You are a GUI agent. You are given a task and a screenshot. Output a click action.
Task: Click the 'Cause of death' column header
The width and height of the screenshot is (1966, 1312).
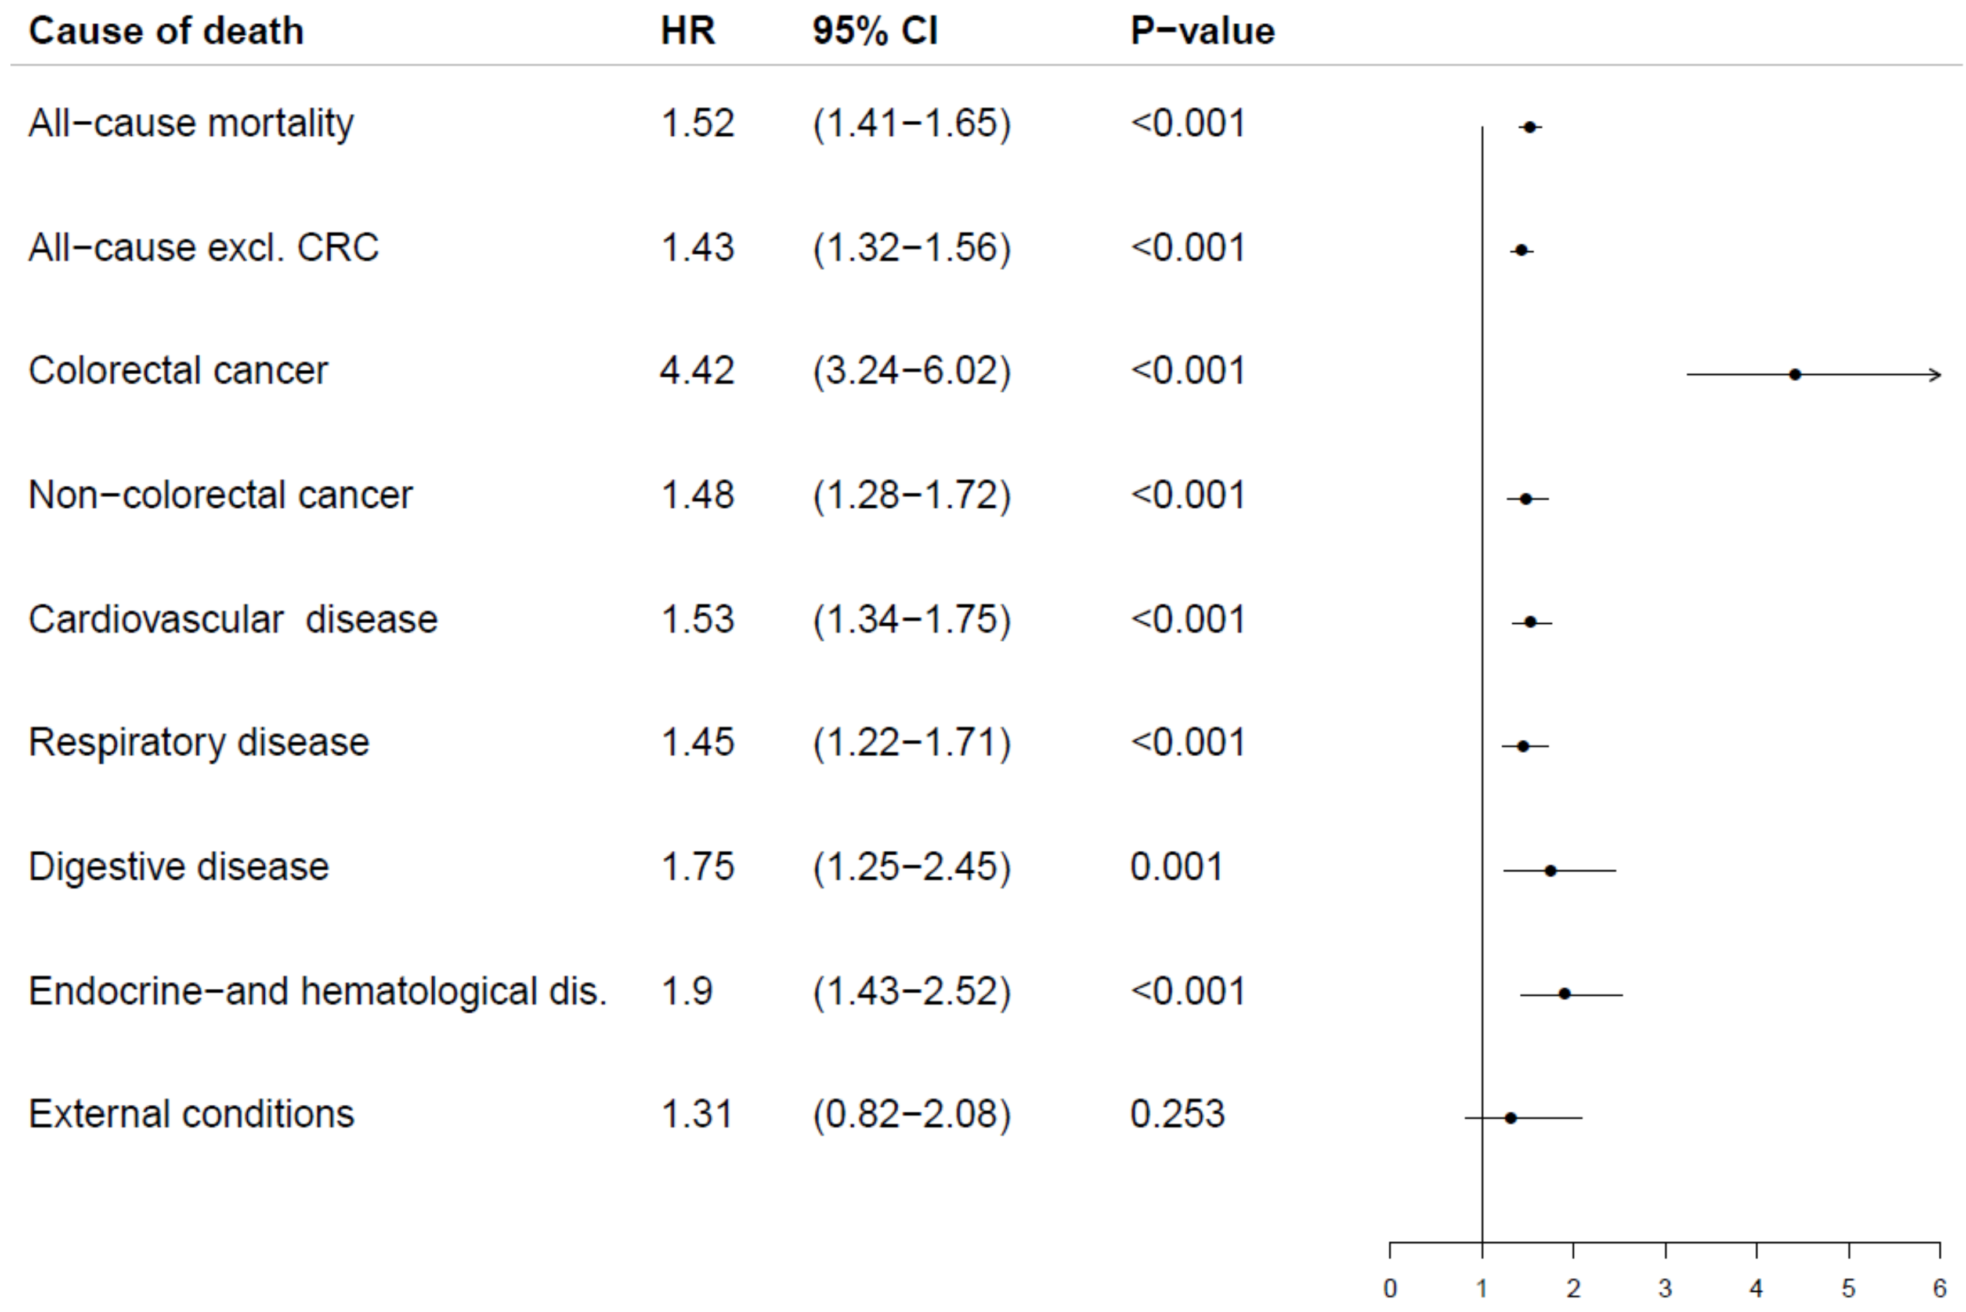(165, 32)
